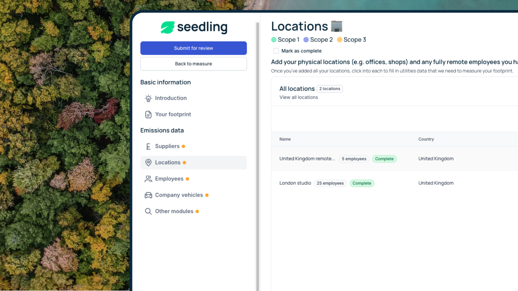518x291 pixels.
Task: Open the Employees menu item
Action: coord(169,179)
